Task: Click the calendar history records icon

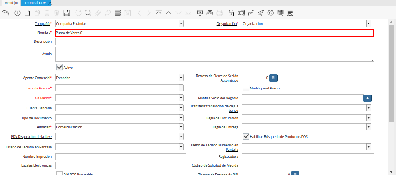Action: click(x=128, y=13)
